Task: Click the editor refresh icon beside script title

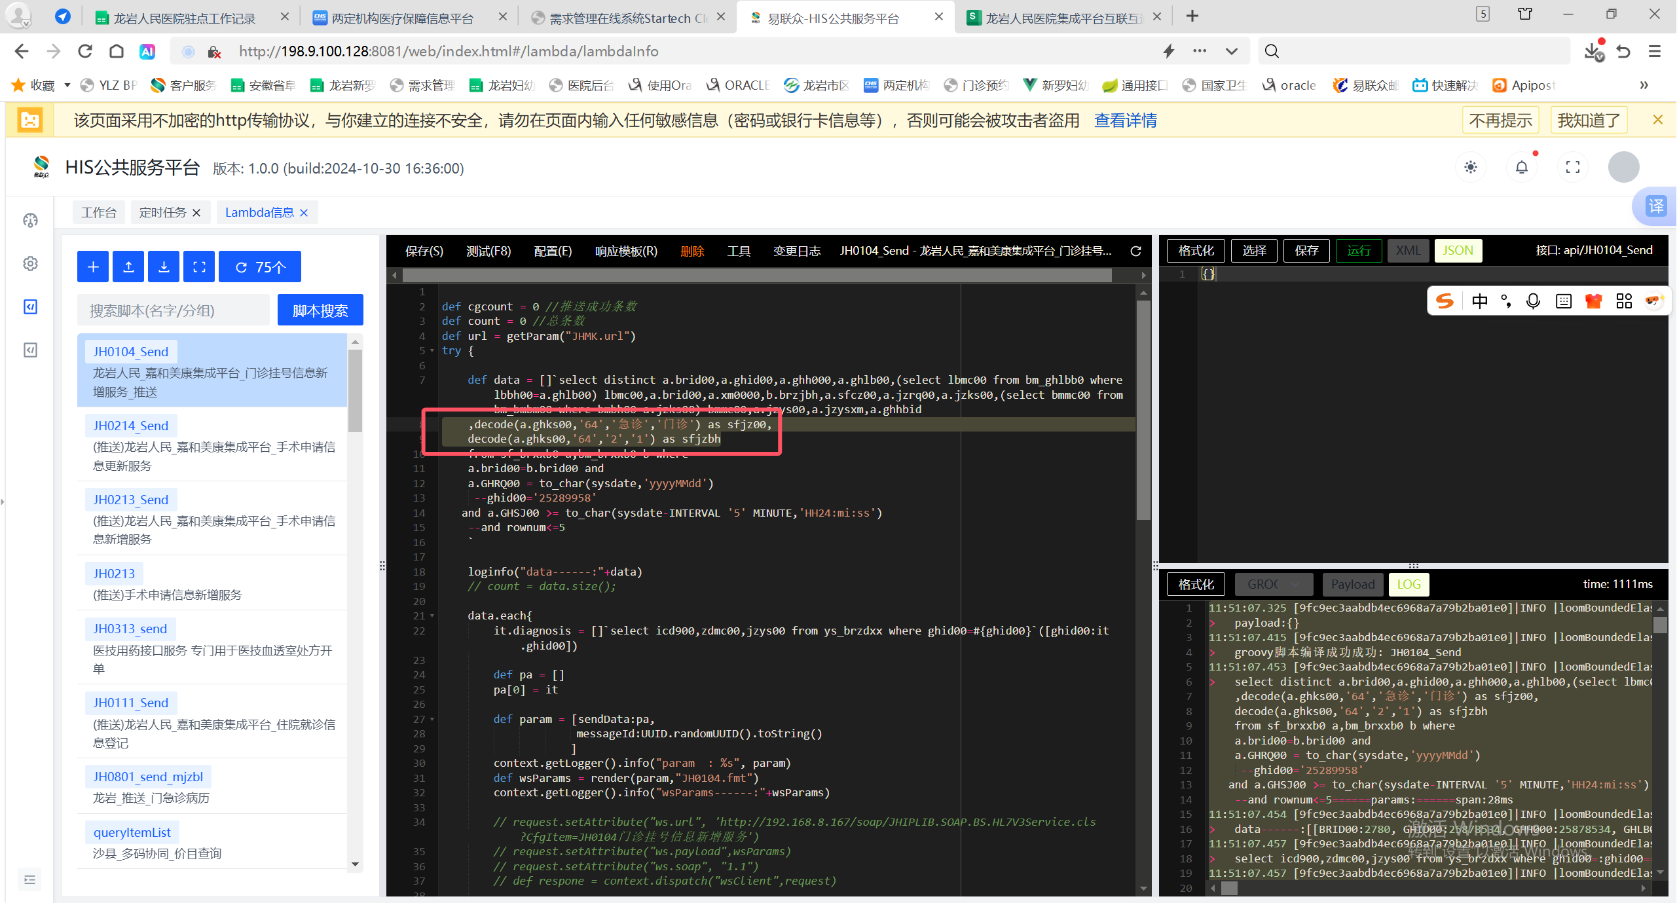Action: pyautogui.click(x=1135, y=251)
